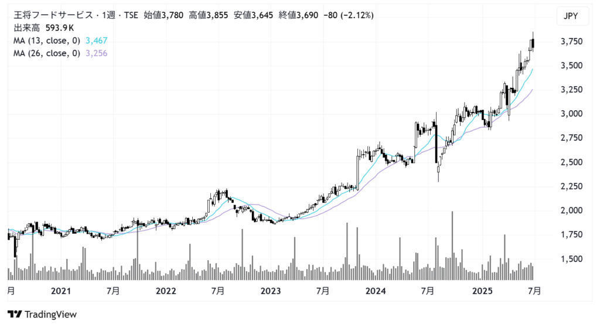Click the 1,500 price axis label
The width and height of the screenshot is (600, 327).
(572, 259)
